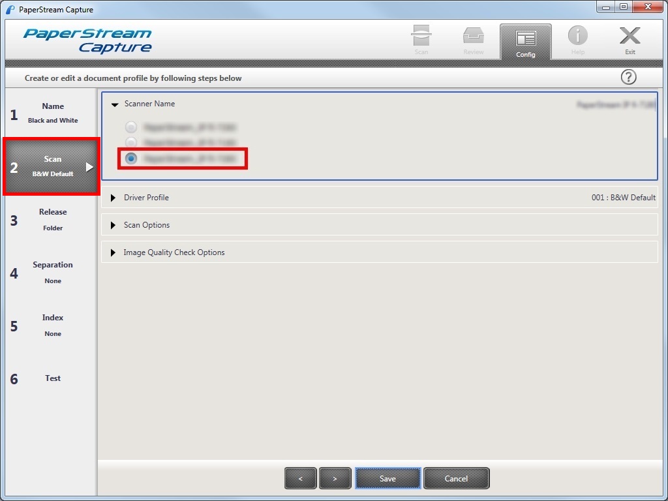Image resolution: width=668 pixels, height=501 pixels.
Task: Click the question mark help circle
Action: (628, 77)
